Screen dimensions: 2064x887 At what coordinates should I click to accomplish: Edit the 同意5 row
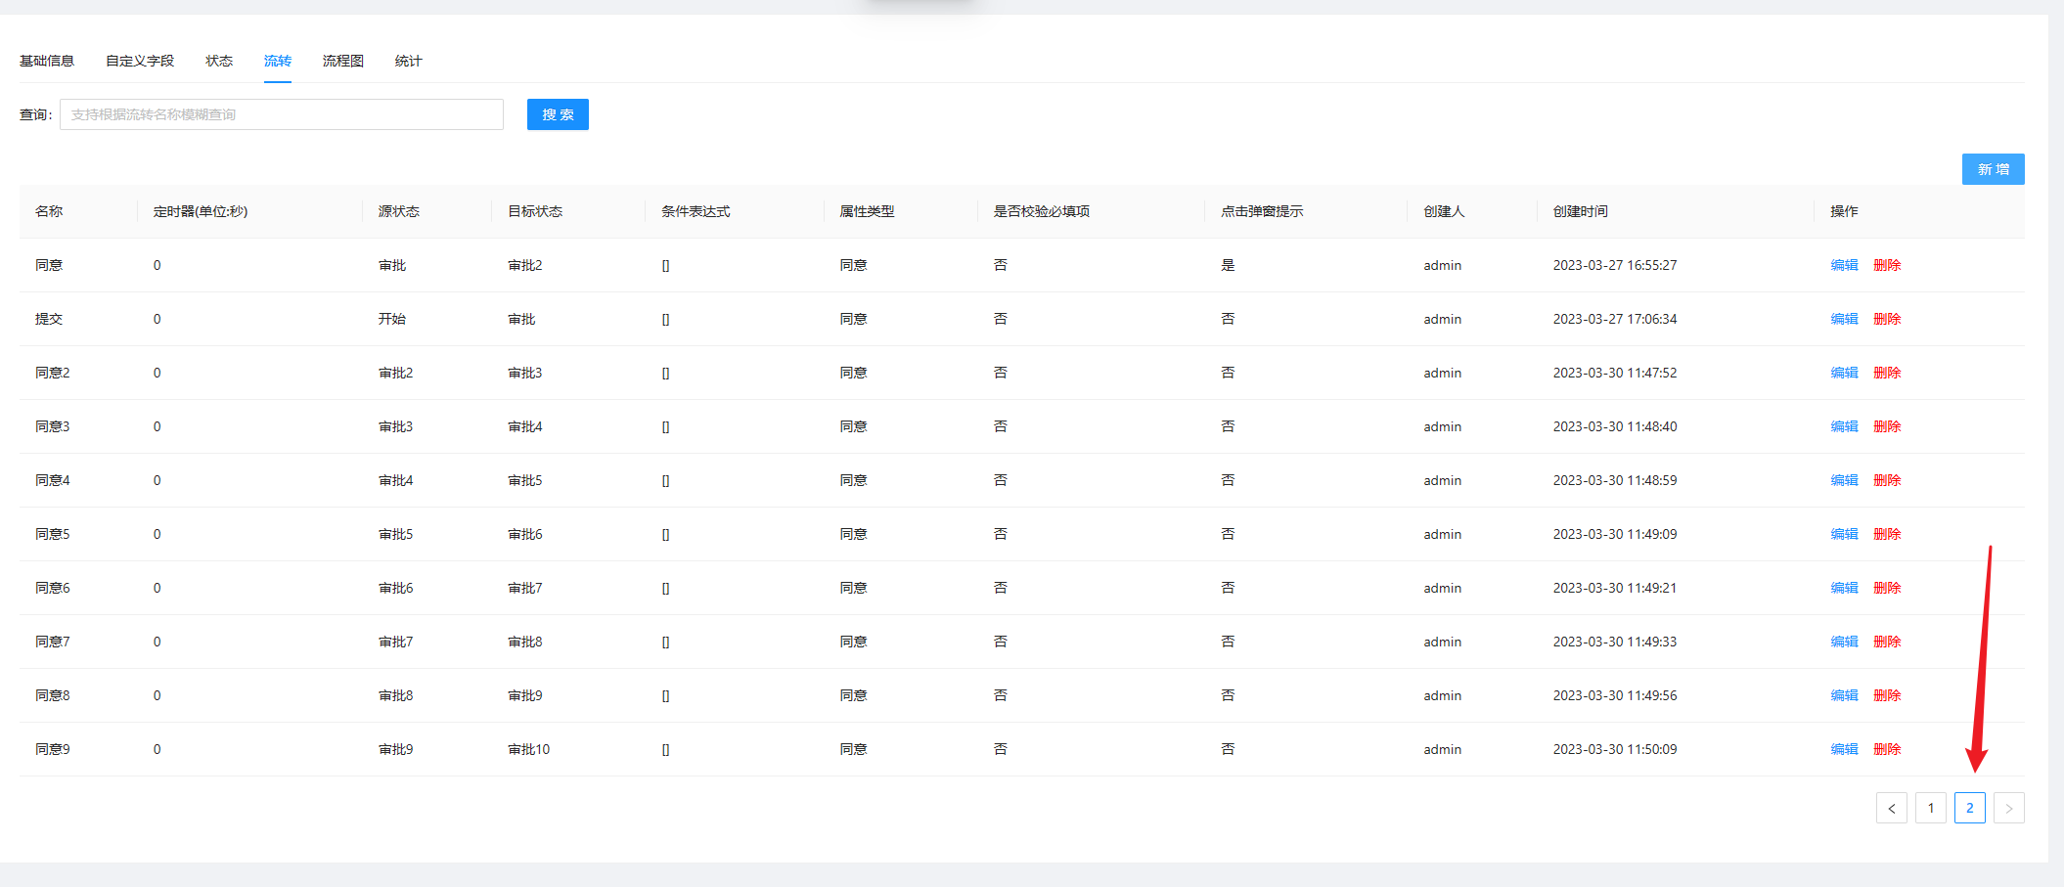1844,534
